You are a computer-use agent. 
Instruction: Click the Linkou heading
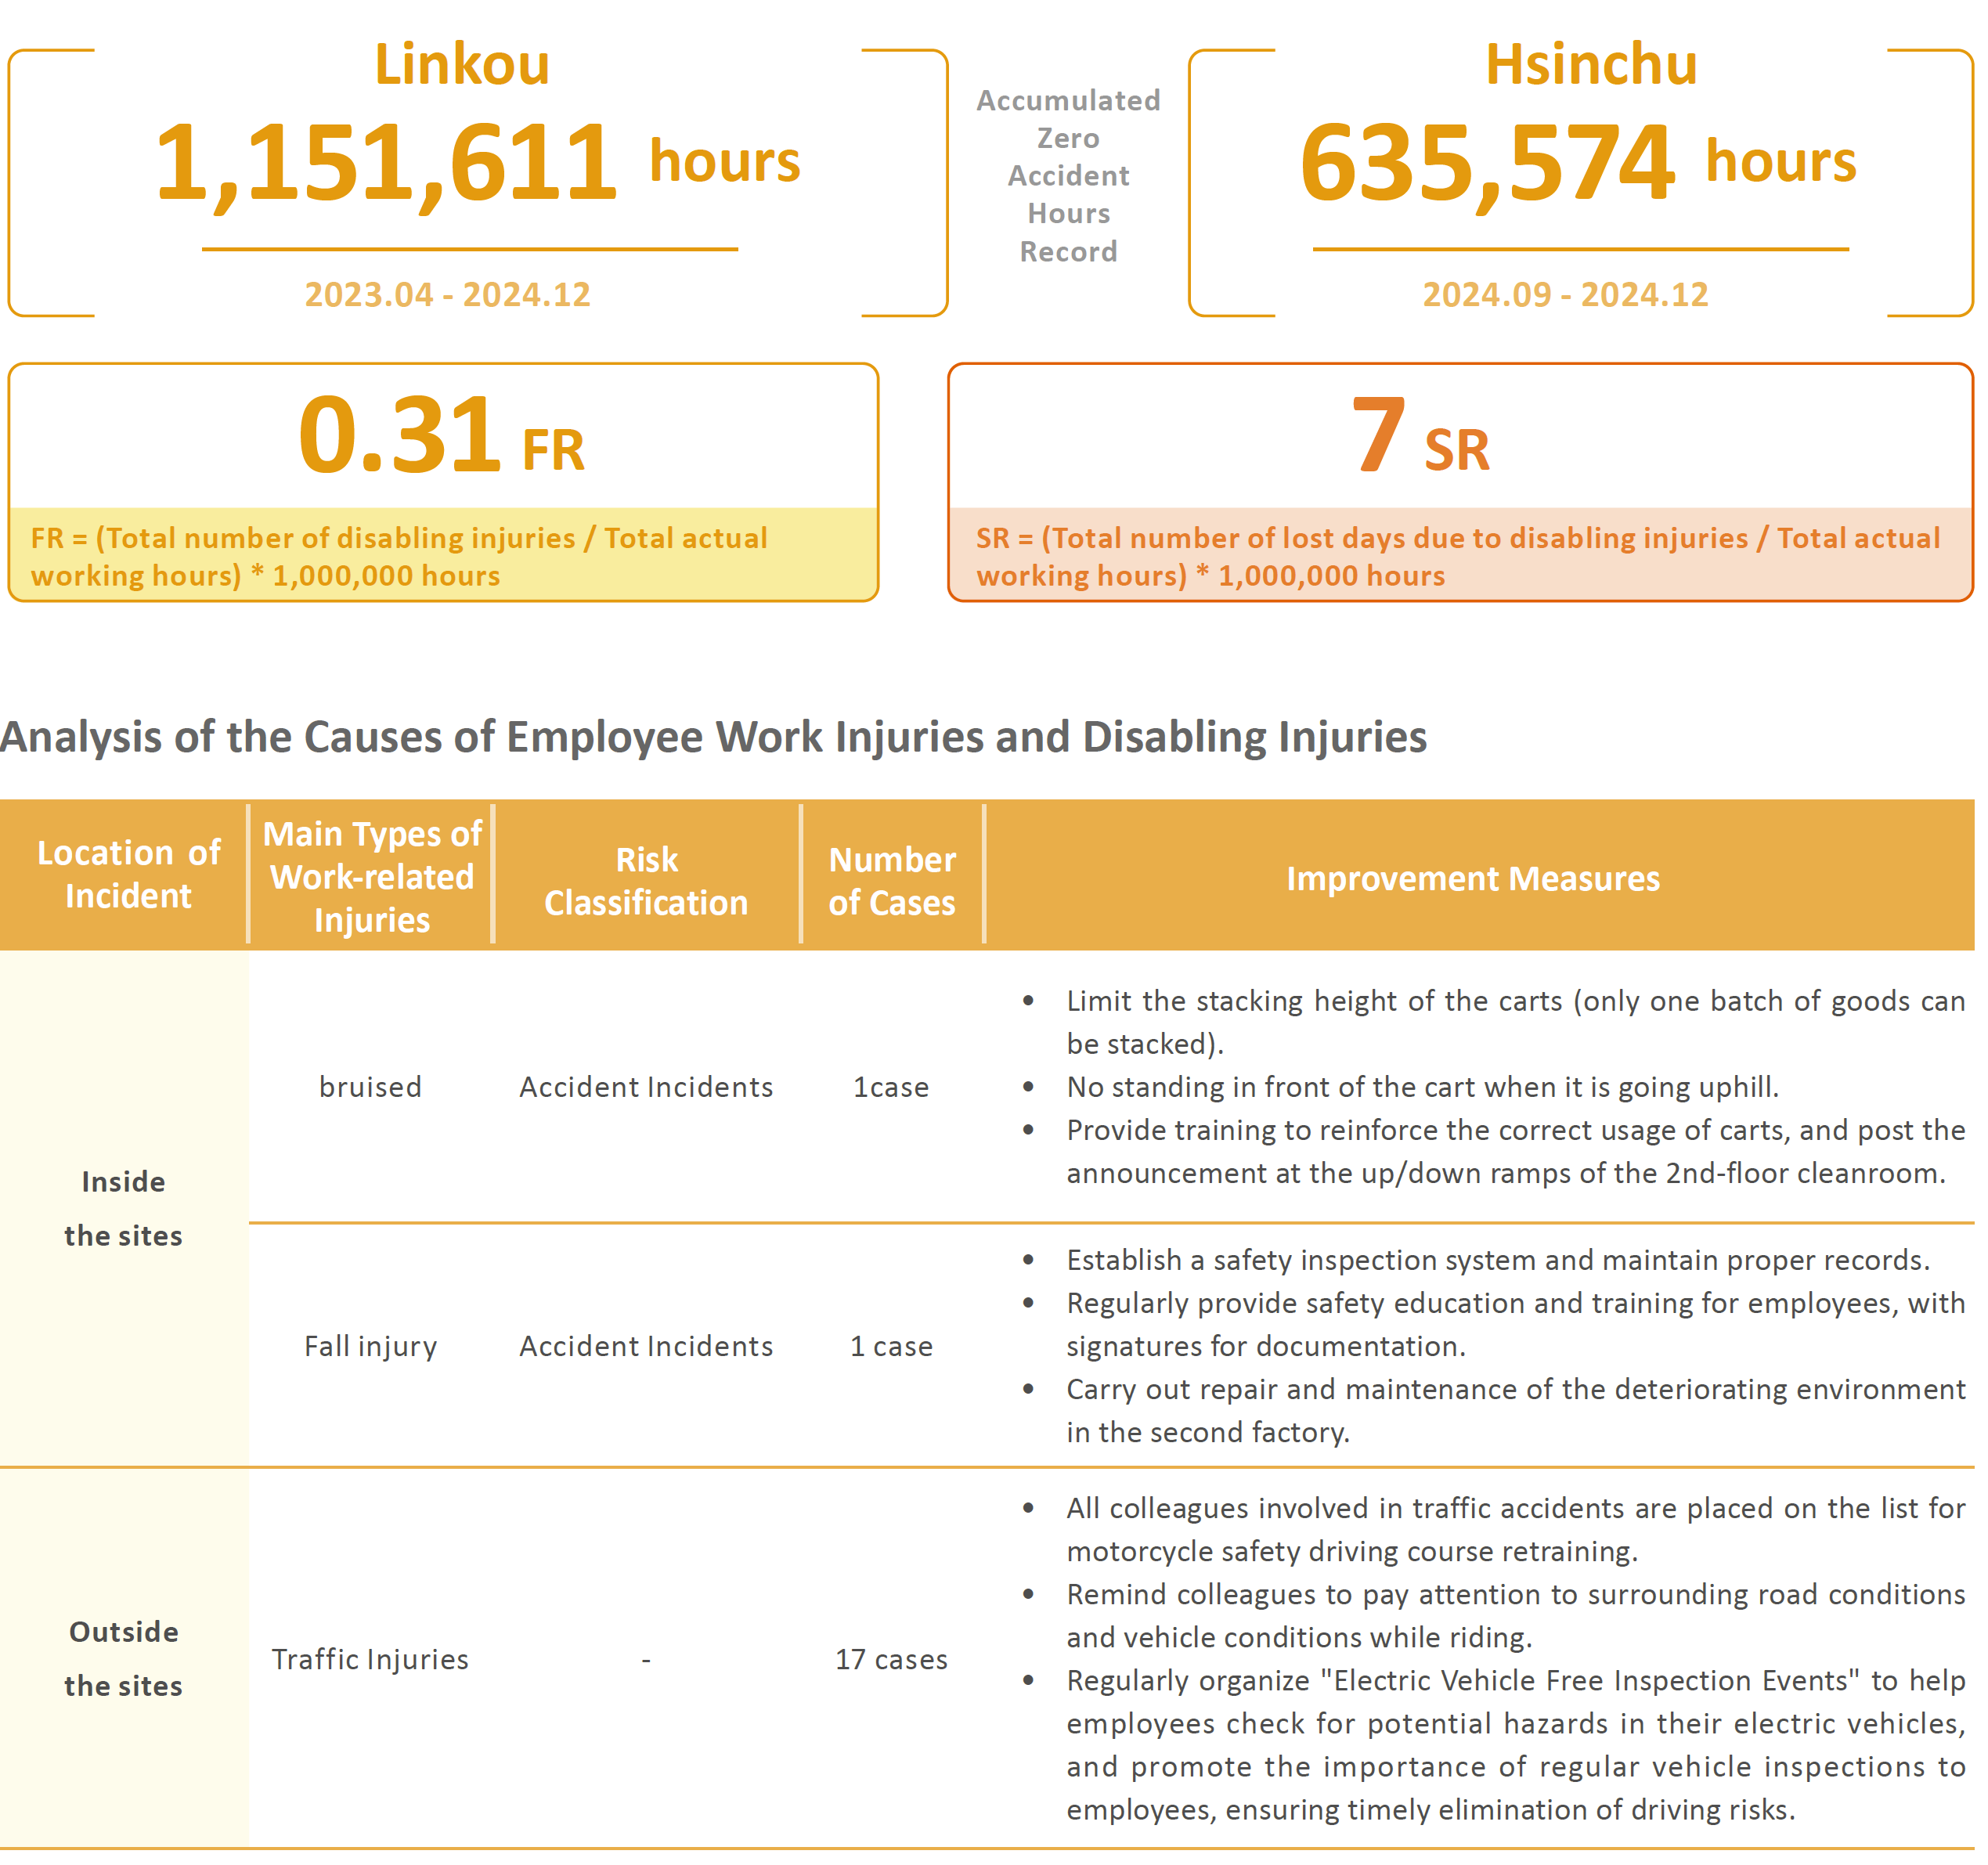pos(461,64)
